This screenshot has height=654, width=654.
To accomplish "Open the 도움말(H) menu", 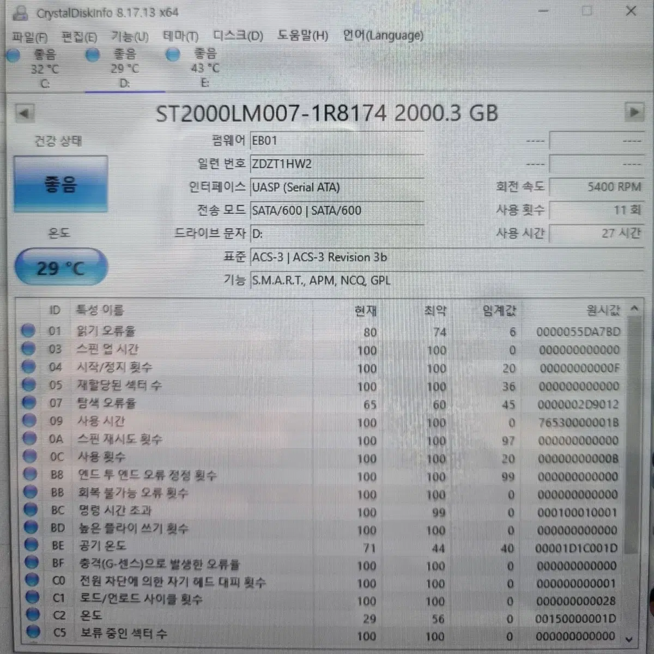I will click(x=302, y=35).
